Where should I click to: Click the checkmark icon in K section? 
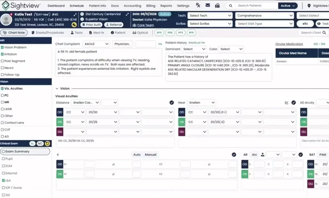coord(234,154)
